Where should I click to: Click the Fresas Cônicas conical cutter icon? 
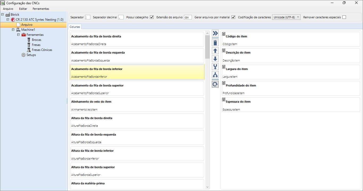point(29,50)
